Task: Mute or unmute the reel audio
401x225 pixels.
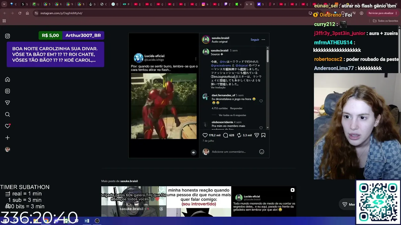Action: point(194,152)
